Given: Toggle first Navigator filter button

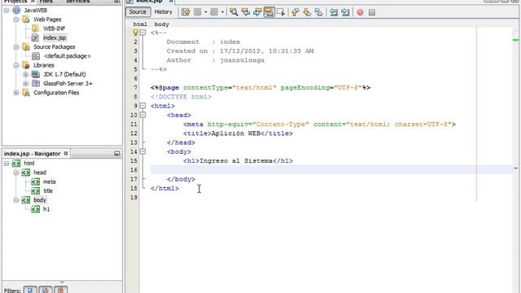Looking at the screenshot, I should pyautogui.click(x=30, y=290).
